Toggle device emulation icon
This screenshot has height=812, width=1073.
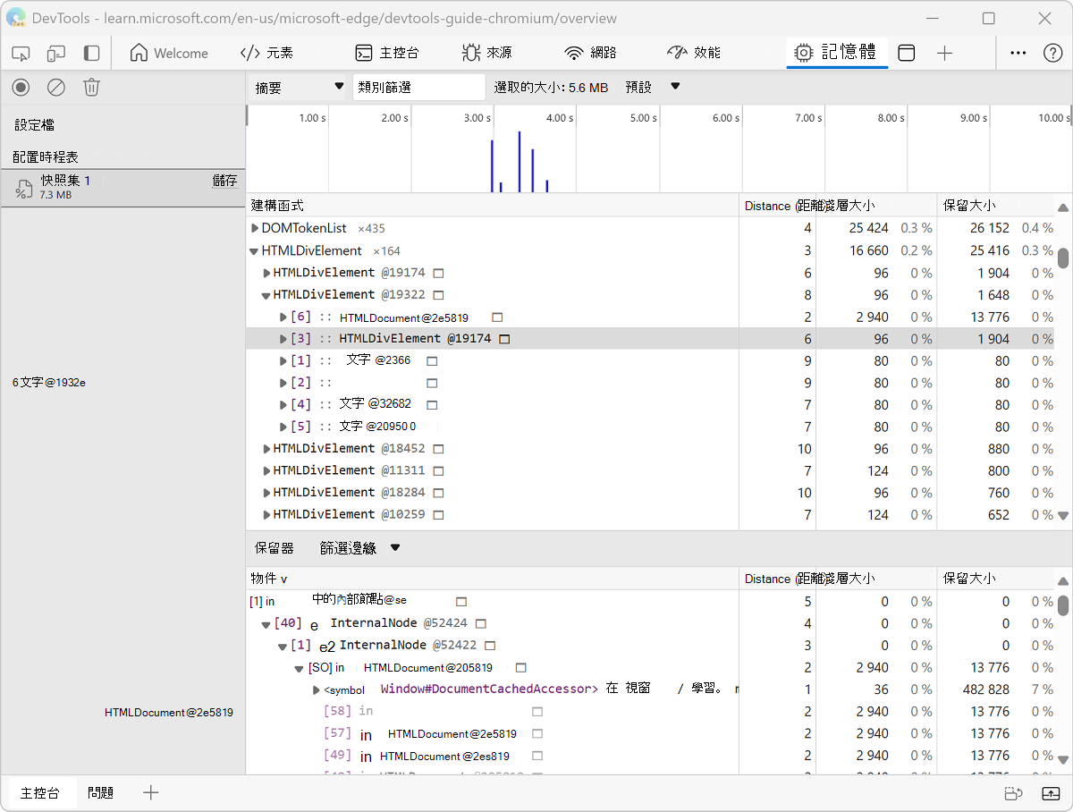click(x=56, y=54)
